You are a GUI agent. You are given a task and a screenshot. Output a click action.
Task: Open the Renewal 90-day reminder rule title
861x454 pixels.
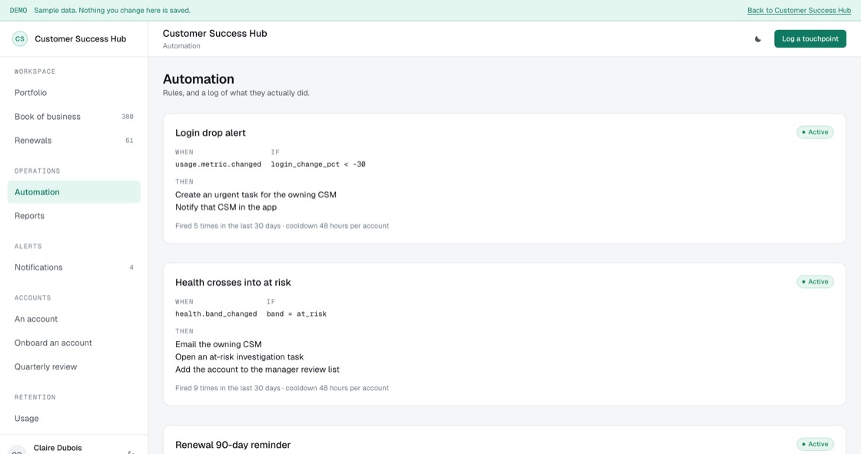point(233,445)
